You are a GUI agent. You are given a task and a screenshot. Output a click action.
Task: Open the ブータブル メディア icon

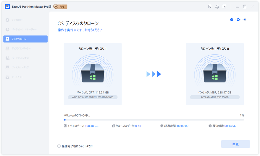tap(8, 68)
